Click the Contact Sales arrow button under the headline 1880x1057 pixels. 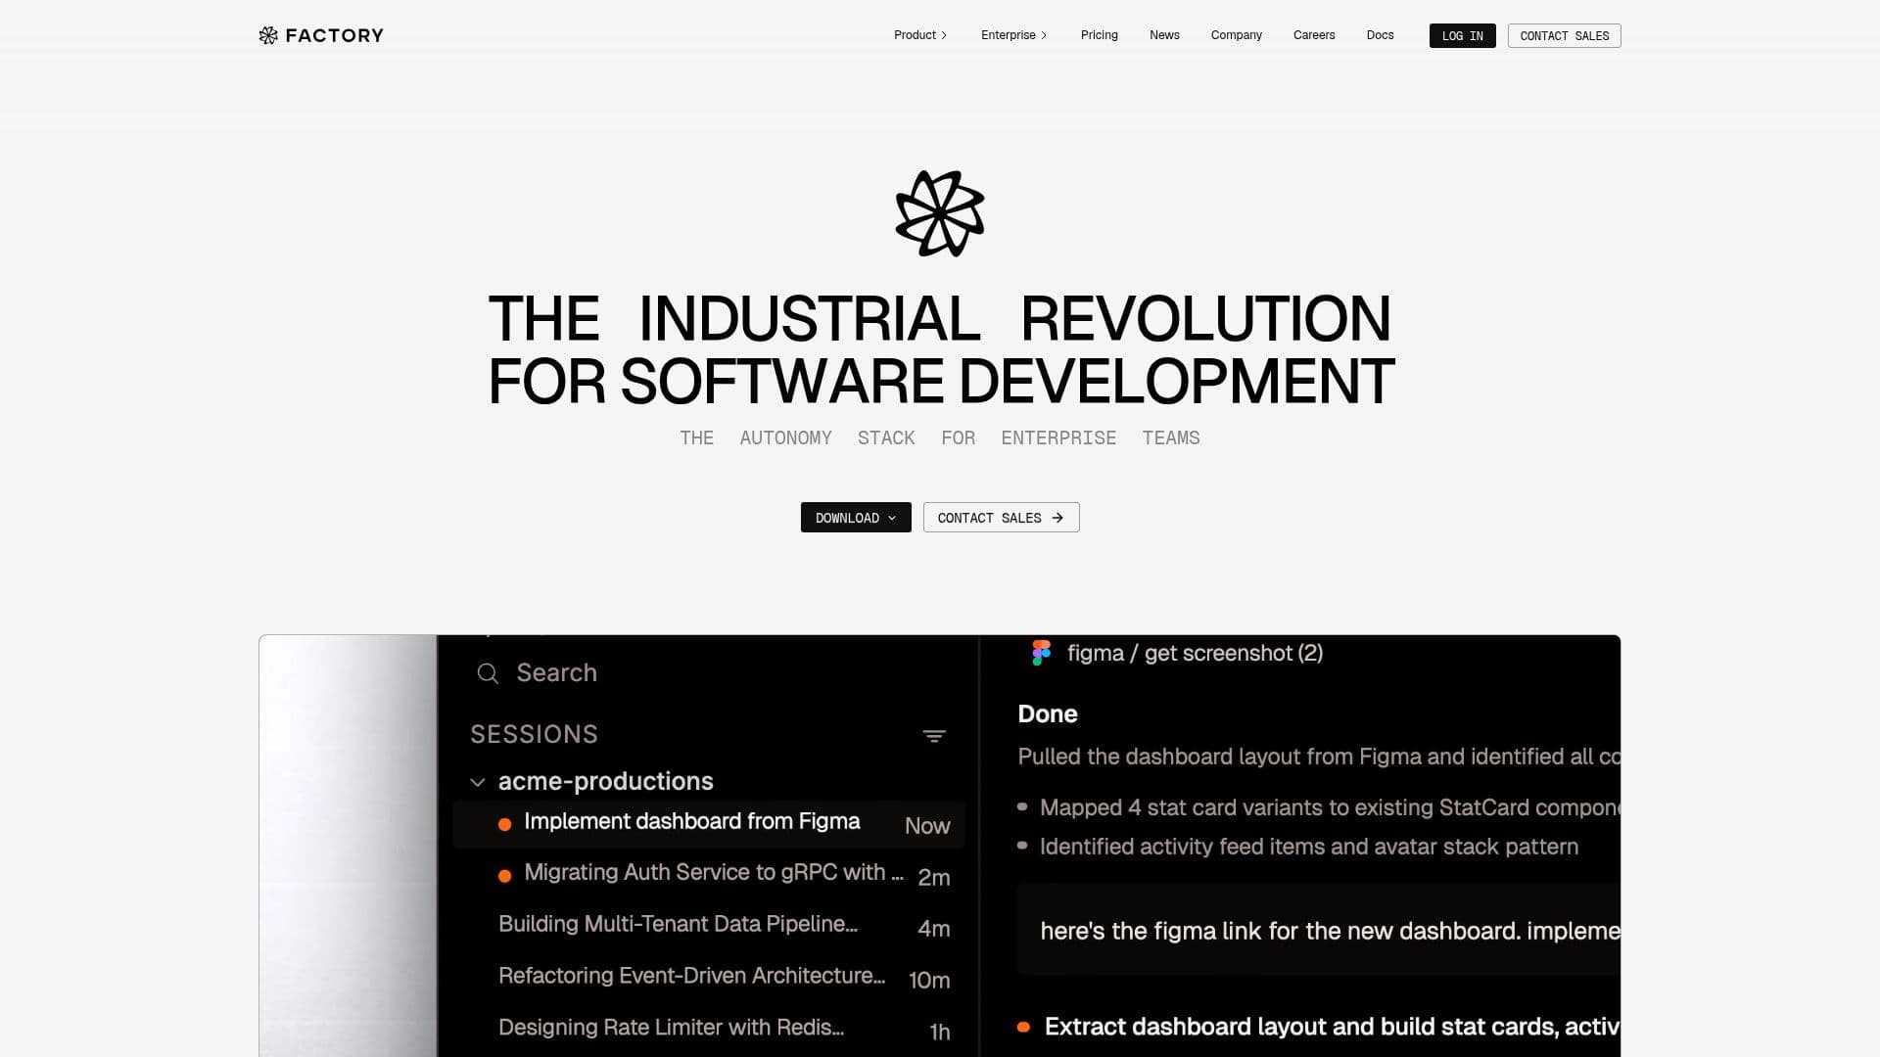[x=1001, y=518]
